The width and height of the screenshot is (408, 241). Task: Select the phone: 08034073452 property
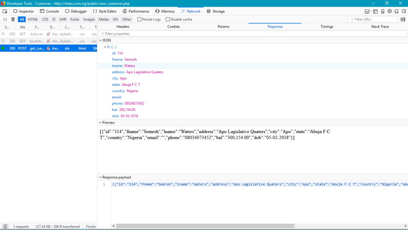(x=128, y=103)
